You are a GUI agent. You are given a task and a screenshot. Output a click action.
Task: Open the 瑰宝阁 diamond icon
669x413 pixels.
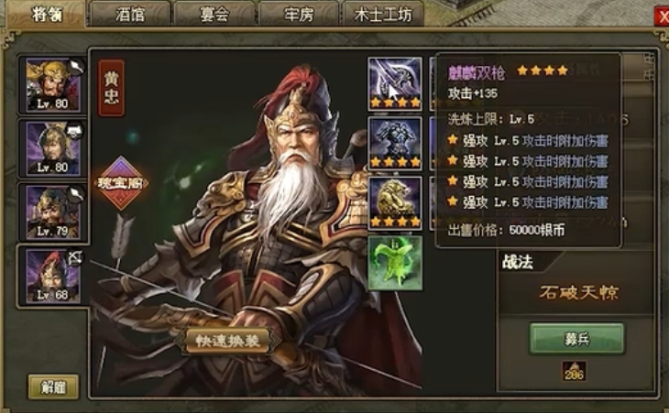[121, 183]
